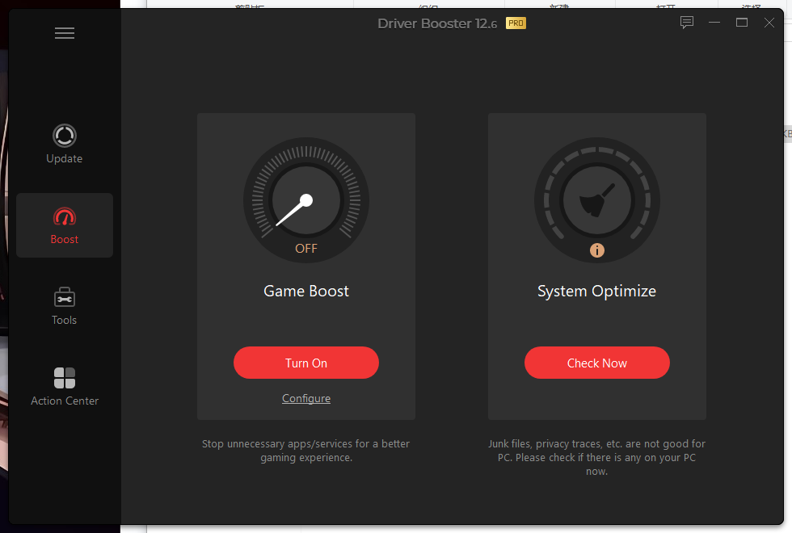Screen dimensions: 792x533
Task: Open the Configure link
Action: pos(306,399)
